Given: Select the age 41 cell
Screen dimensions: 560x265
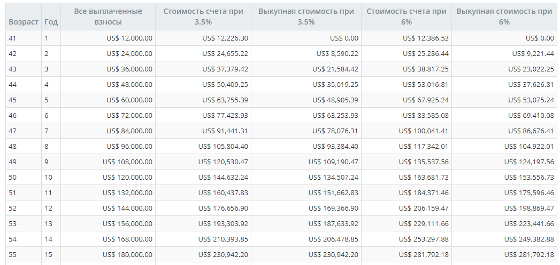Looking at the screenshot, I should click(24, 38).
